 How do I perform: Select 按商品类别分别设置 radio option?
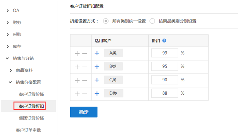pos(152,21)
